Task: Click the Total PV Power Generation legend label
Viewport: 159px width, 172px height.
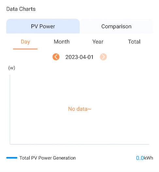Action: (48, 158)
